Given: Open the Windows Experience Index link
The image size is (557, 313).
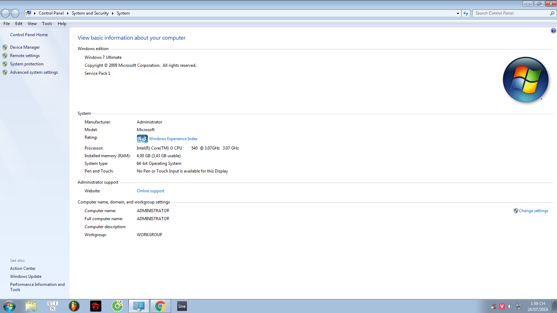Looking at the screenshot, I should (173, 139).
